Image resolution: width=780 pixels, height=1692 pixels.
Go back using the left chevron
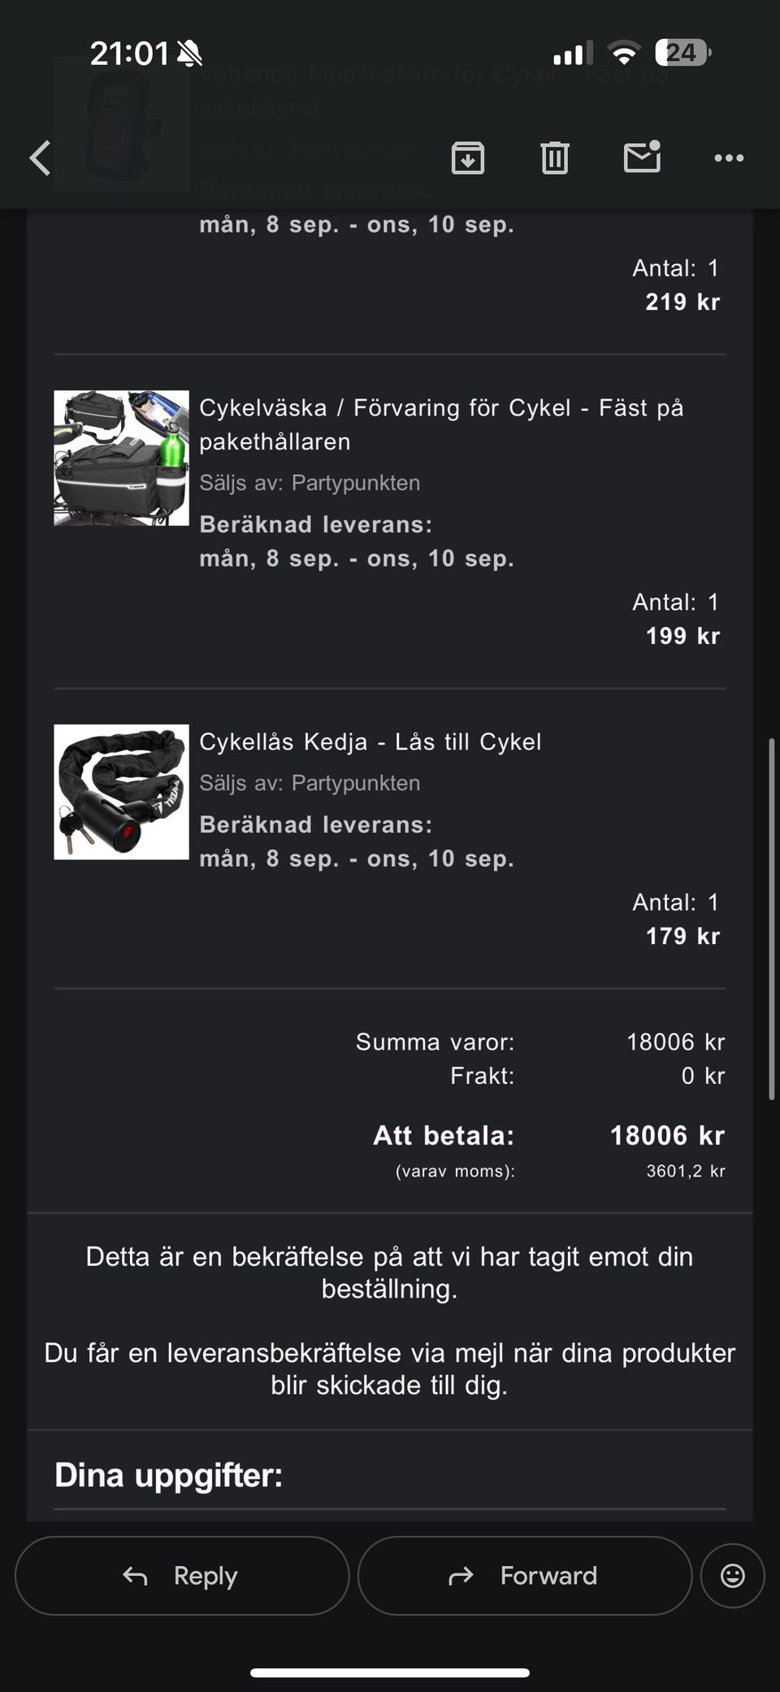(41, 158)
